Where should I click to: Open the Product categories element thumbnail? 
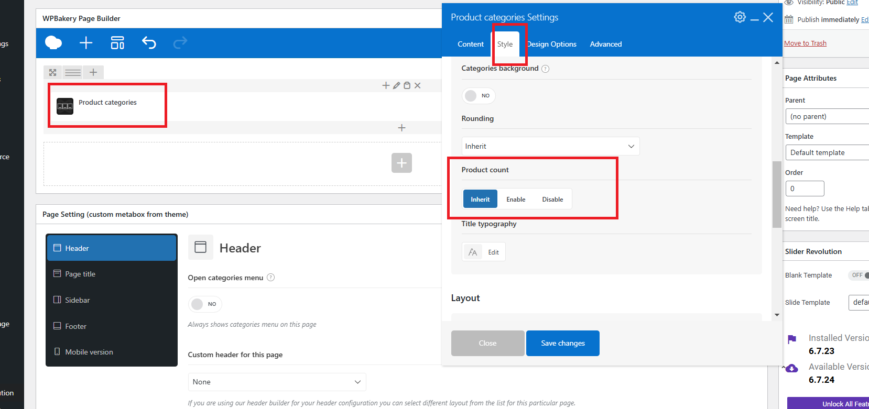pyautogui.click(x=65, y=106)
